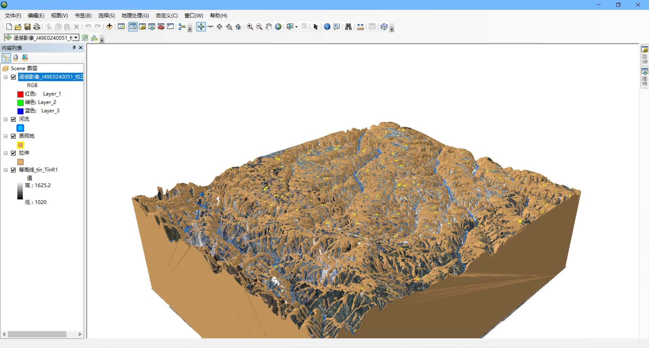Collapse the 遥感影像_J49E0240051 layer legend
Viewport: 649px width, 348px height.
5,77
